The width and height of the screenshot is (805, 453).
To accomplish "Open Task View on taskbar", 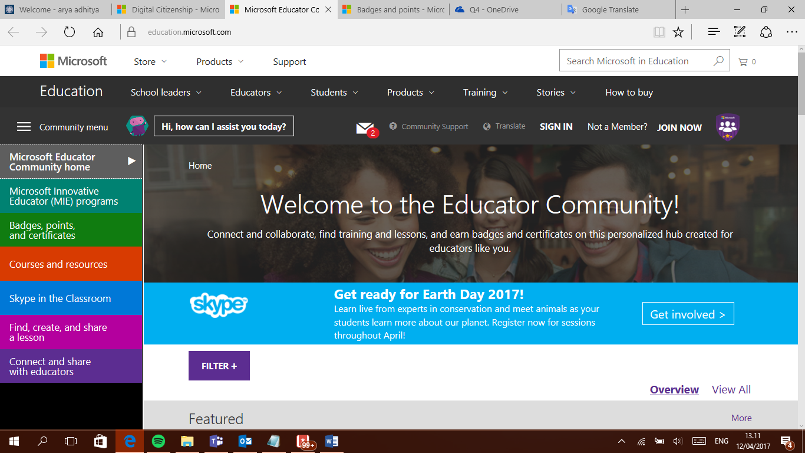I will 71,441.
